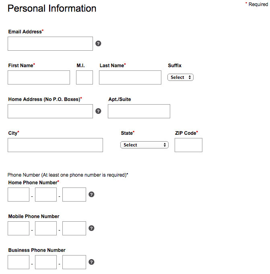Image resolution: width=270 pixels, height=274 pixels.
Task: Open help icon for Business Phone Number
Action: (91, 262)
